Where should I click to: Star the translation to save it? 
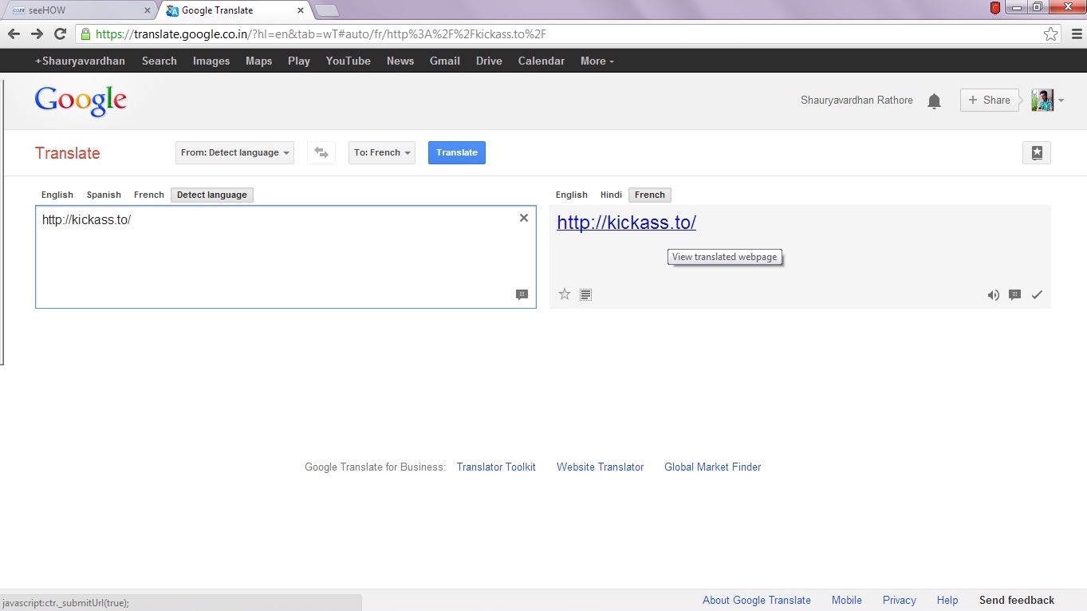[x=565, y=294]
